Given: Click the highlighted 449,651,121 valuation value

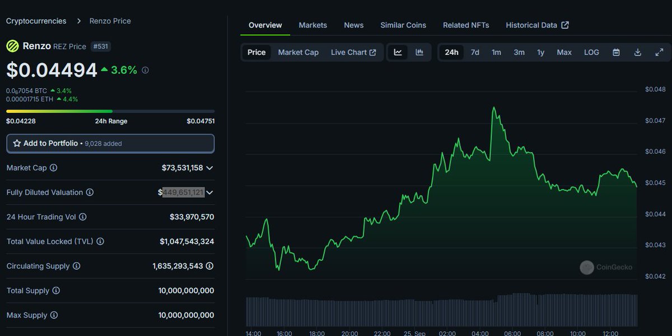Looking at the screenshot, I should tap(184, 192).
